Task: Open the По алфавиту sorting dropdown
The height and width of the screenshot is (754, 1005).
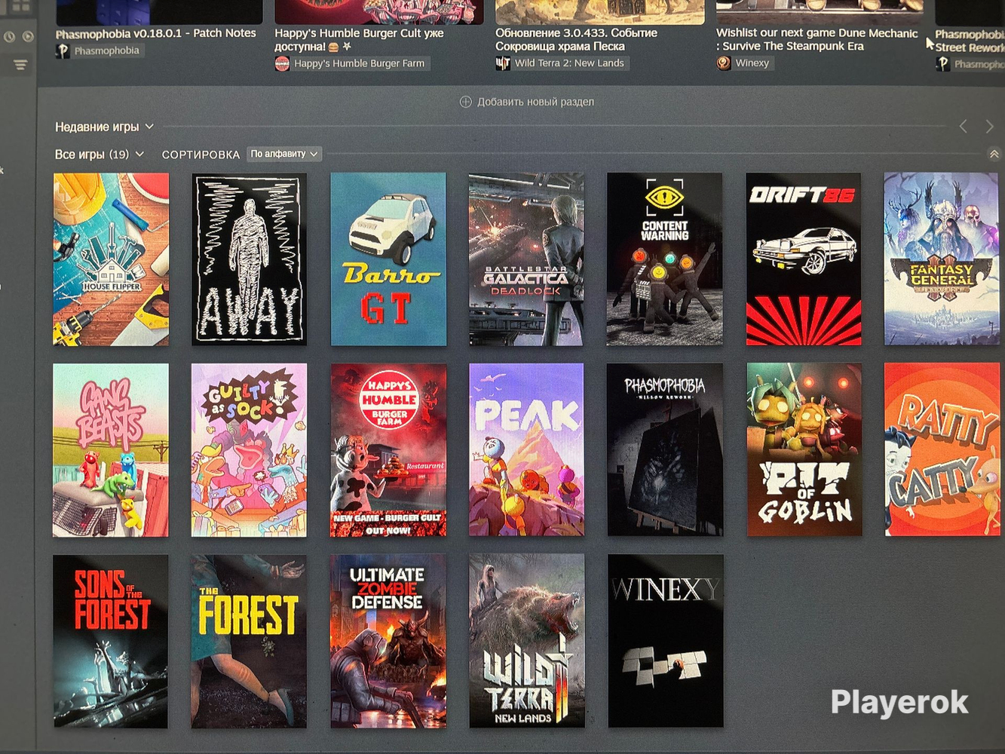Action: 284,154
